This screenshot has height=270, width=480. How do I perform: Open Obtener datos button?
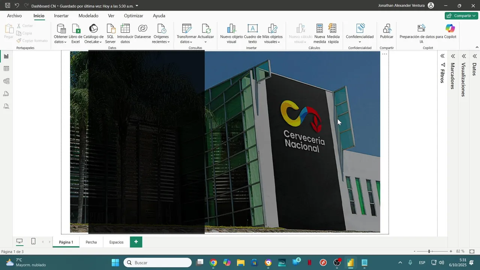[61, 34]
